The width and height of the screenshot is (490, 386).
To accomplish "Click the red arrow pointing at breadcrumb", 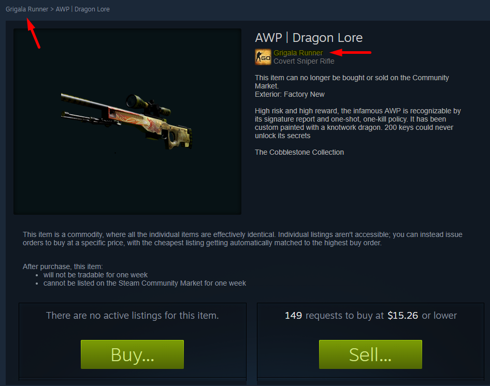I will pyautogui.click(x=34, y=34).
